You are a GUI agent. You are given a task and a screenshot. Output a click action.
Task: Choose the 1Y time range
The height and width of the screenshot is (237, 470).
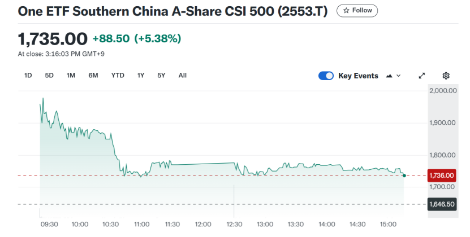pos(141,75)
